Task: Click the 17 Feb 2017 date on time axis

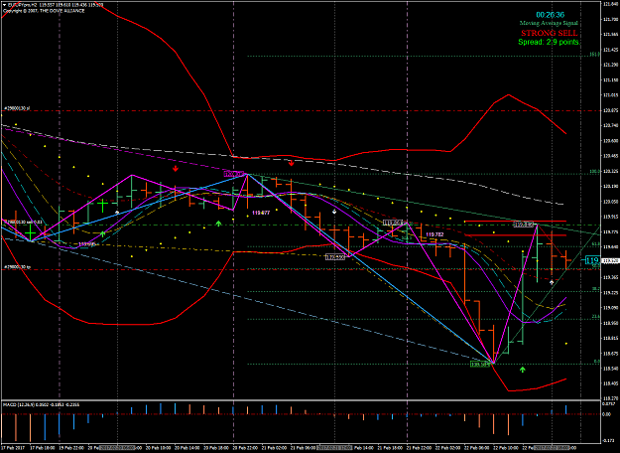Action: (x=11, y=447)
